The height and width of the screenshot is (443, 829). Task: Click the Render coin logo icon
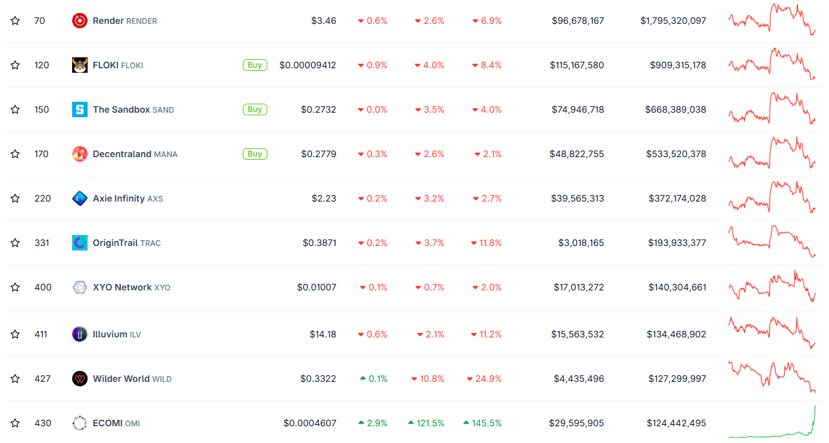coord(80,21)
